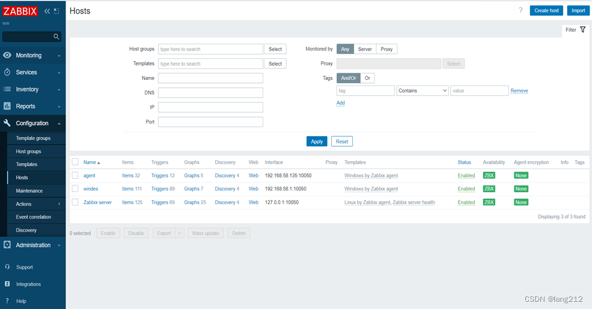Click the Apply filter button

tap(317, 142)
